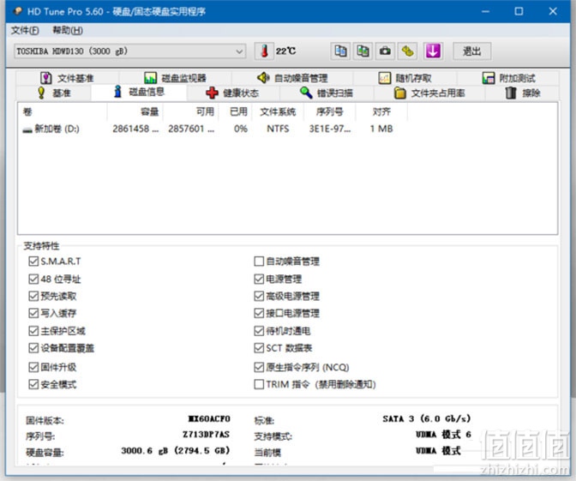Screen dimensions: 576x481
Task: Toggle the 48 位寻址 checkbox
Action: (33, 279)
